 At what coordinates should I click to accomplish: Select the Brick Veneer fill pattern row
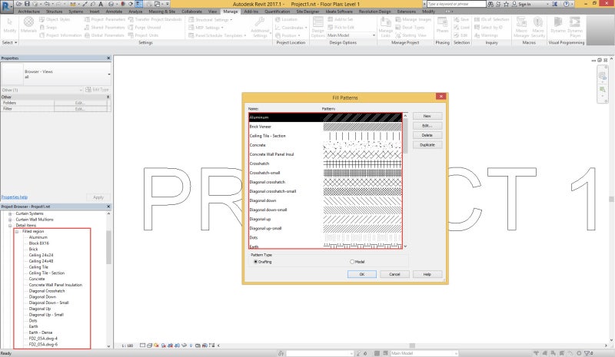[325, 127]
